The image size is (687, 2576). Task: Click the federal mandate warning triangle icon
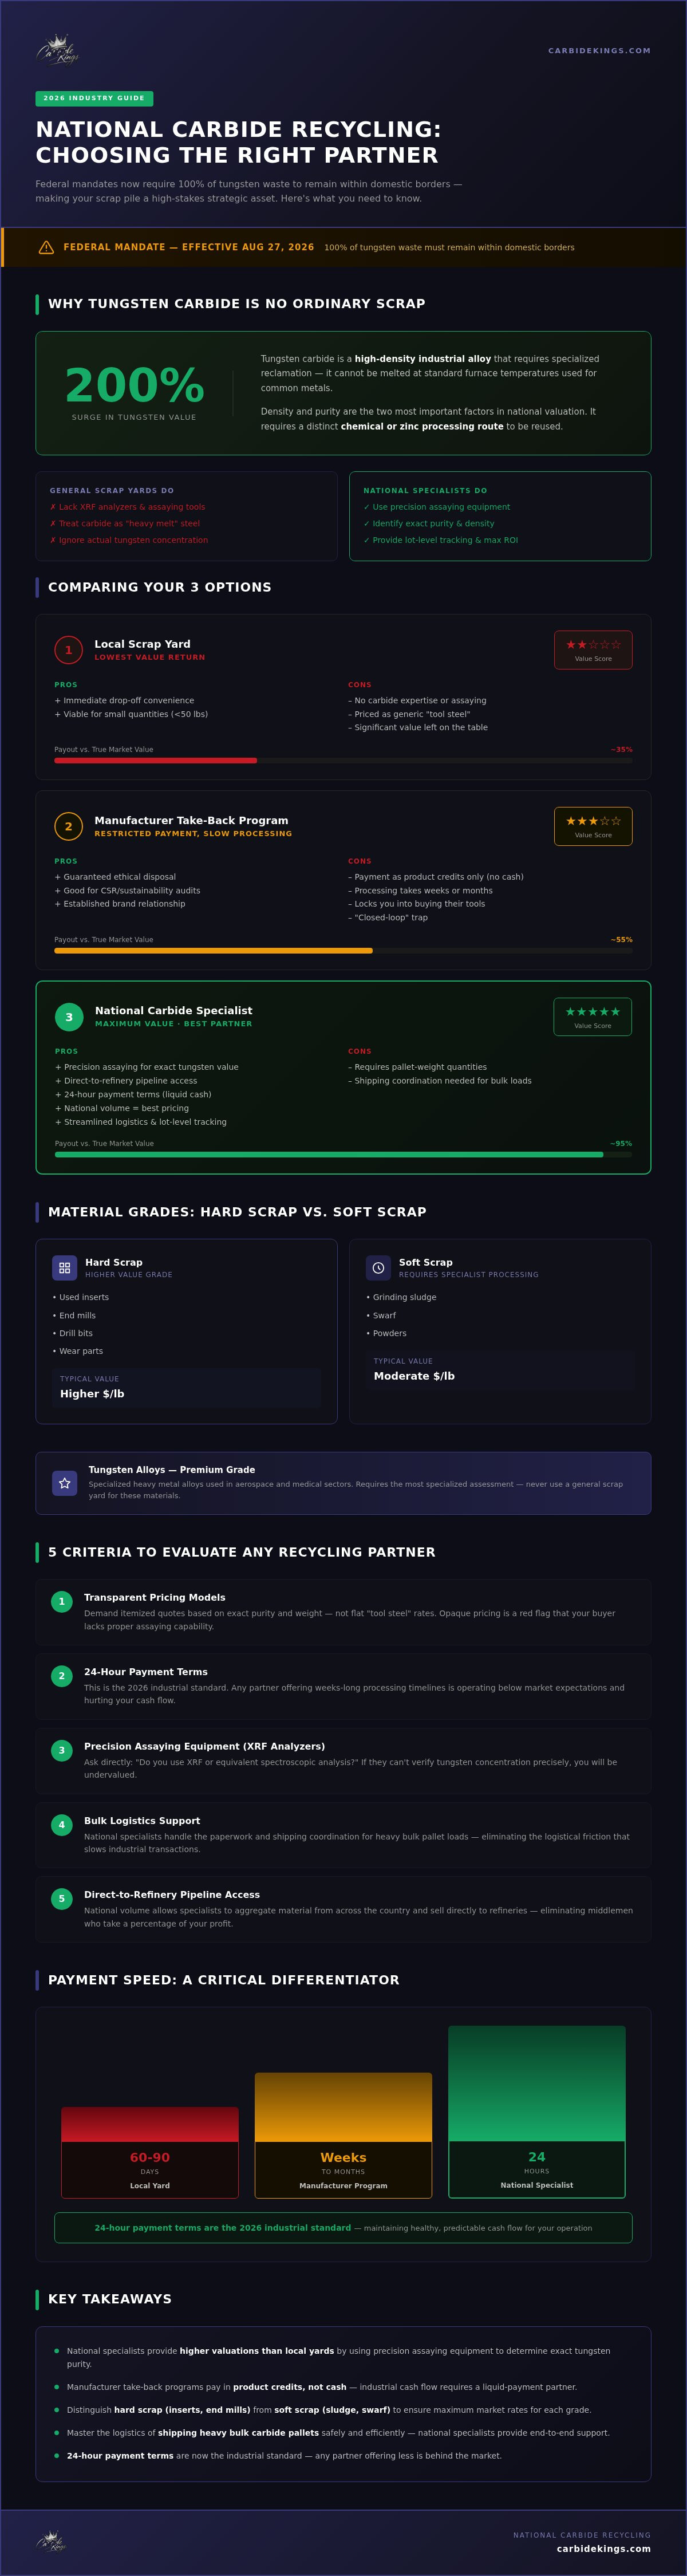coord(46,247)
